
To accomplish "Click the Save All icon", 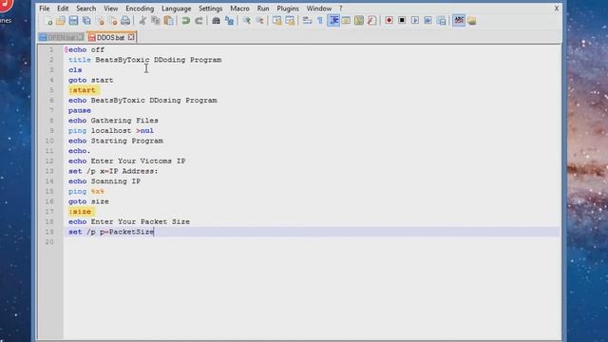I will click(x=86, y=21).
